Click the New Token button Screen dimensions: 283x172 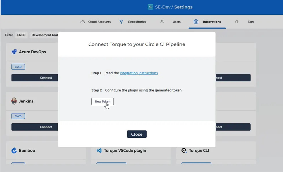point(102,101)
